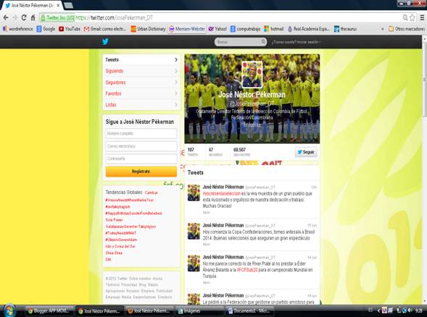Screen dimensions: 427x317
Task: Open the YouTube bookmark
Action: coord(70,29)
